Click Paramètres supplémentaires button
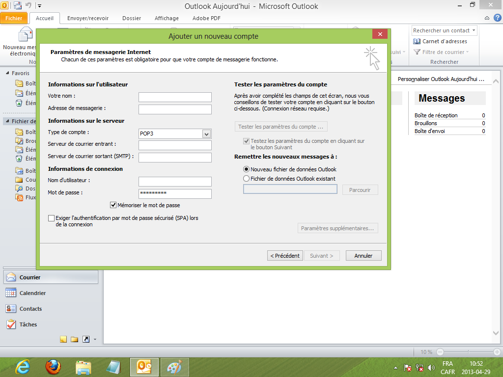The width and height of the screenshot is (503, 377). pyautogui.click(x=338, y=228)
